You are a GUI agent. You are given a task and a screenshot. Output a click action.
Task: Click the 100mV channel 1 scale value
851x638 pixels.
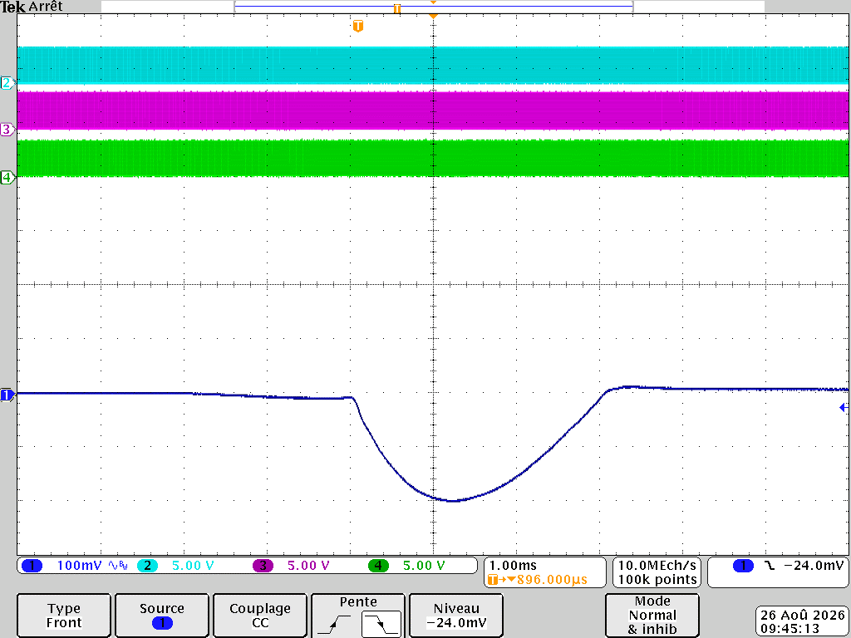coord(79,566)
